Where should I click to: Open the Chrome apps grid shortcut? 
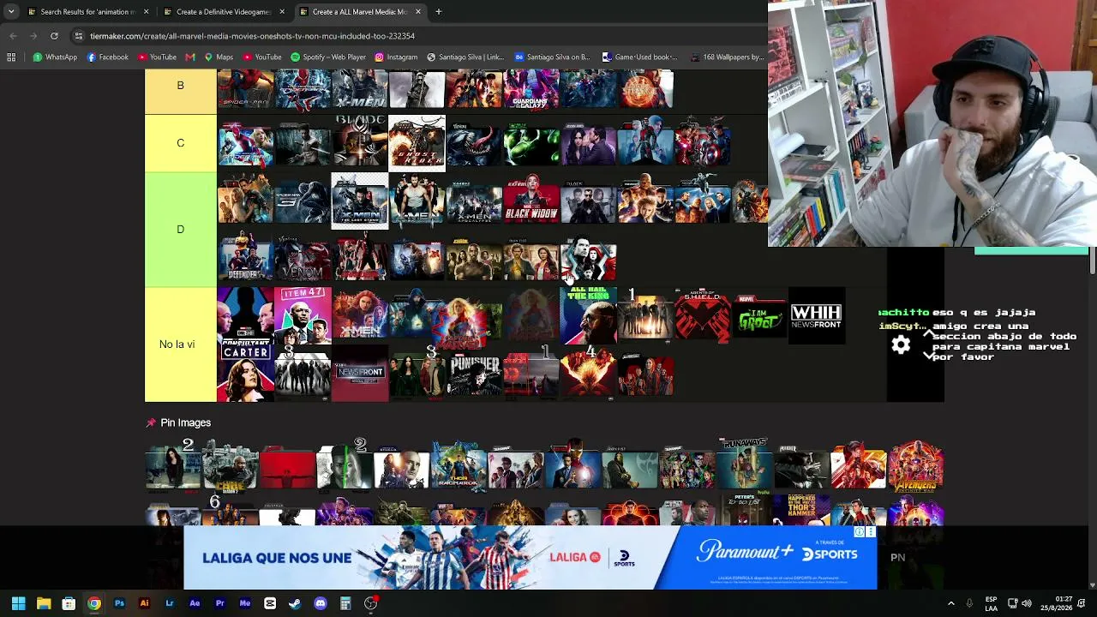11,57
